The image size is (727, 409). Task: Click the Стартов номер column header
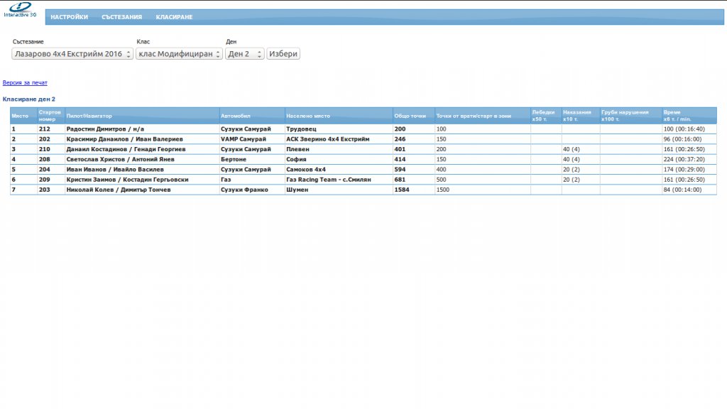click(50, 116)
